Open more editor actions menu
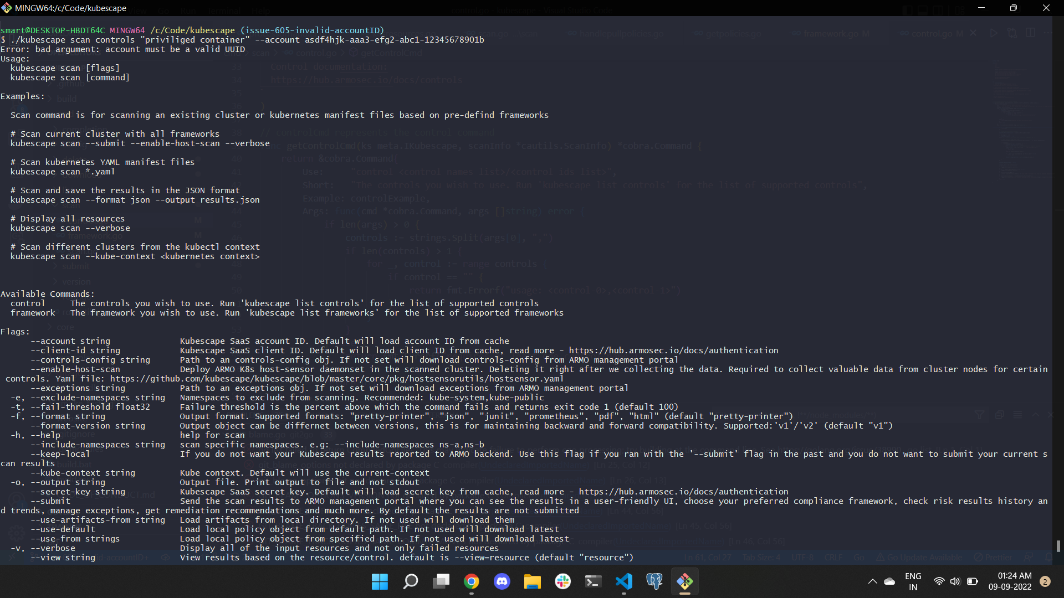This screenshot has height=598, width=1064. [1049, 33]
